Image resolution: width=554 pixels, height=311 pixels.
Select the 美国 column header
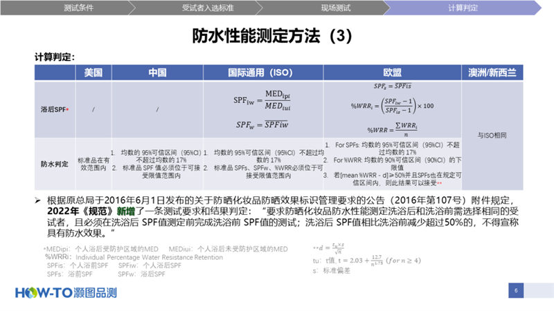(x=94, y=73)
